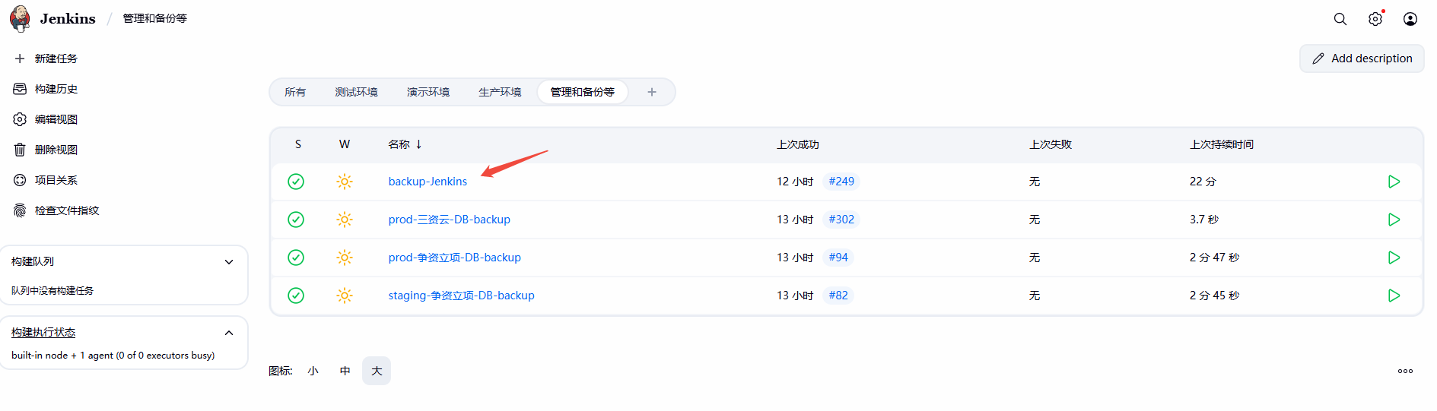Switch to the 测试环境 tab
Viewport: 1437px width, 411px height.
(356, 92)
